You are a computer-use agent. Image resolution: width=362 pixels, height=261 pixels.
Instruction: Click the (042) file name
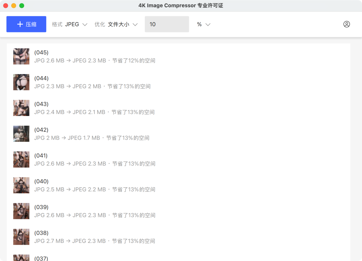click(41, 130)
